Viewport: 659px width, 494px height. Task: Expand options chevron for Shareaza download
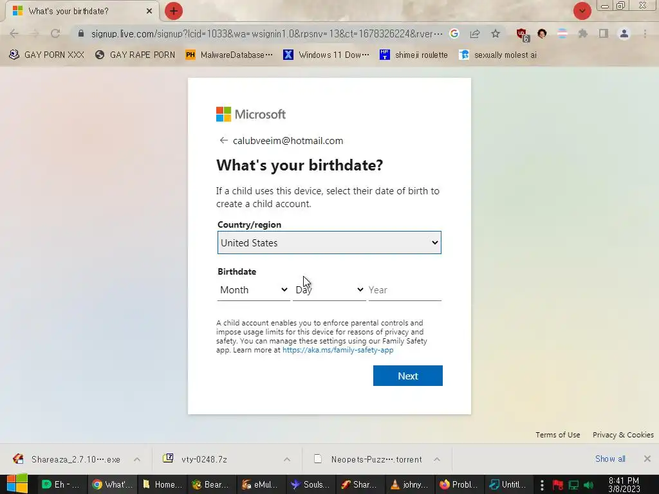pyautogui.click(x=137, y=459)
